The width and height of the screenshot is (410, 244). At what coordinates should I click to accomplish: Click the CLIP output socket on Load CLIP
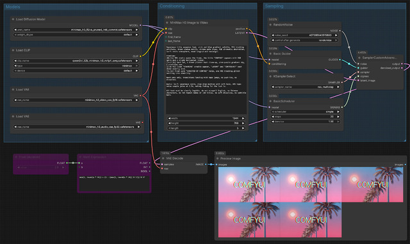[140, 56]
